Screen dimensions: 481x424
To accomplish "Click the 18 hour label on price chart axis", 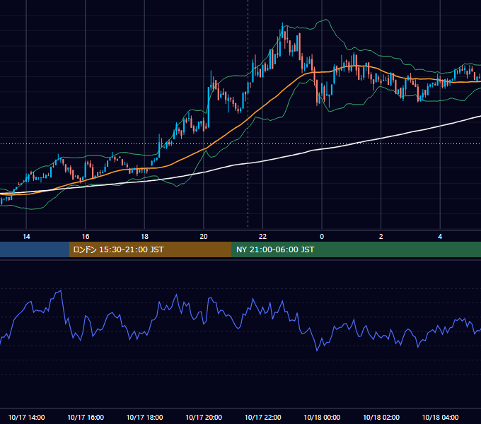I will (x=144, y=237).
